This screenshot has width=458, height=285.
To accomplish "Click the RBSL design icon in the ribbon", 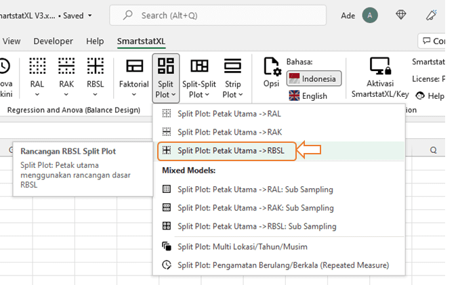I will coord(96,66).
